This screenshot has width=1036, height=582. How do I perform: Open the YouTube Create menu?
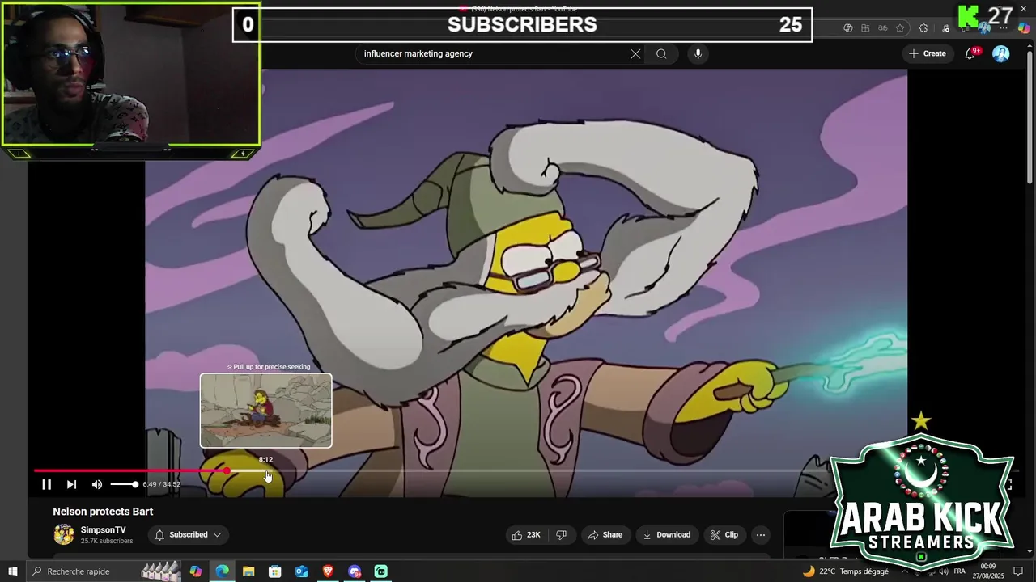(928, 53)
